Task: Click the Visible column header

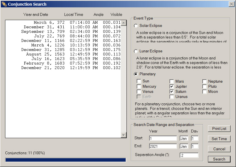Action: [x=116, y=15]
